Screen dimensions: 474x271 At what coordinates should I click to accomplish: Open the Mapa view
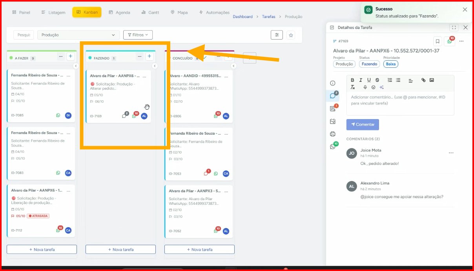tap(179, 13)
